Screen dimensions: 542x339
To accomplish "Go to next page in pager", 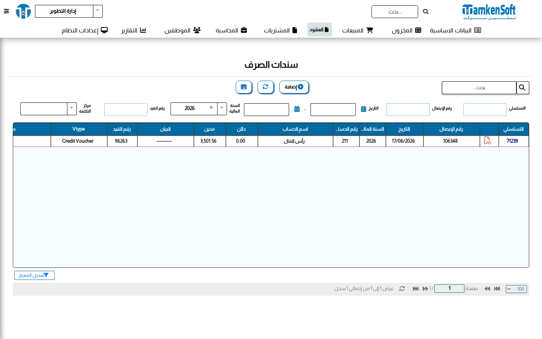I will click(425, 289).
